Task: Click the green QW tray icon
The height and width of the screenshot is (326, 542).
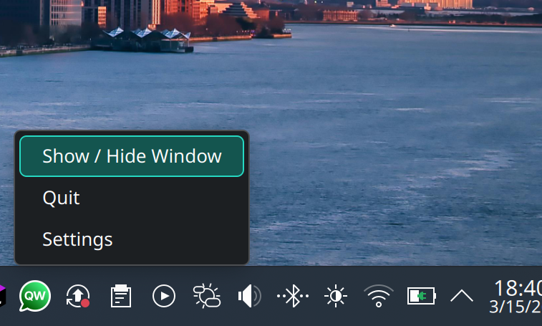Action: [35, 296]
